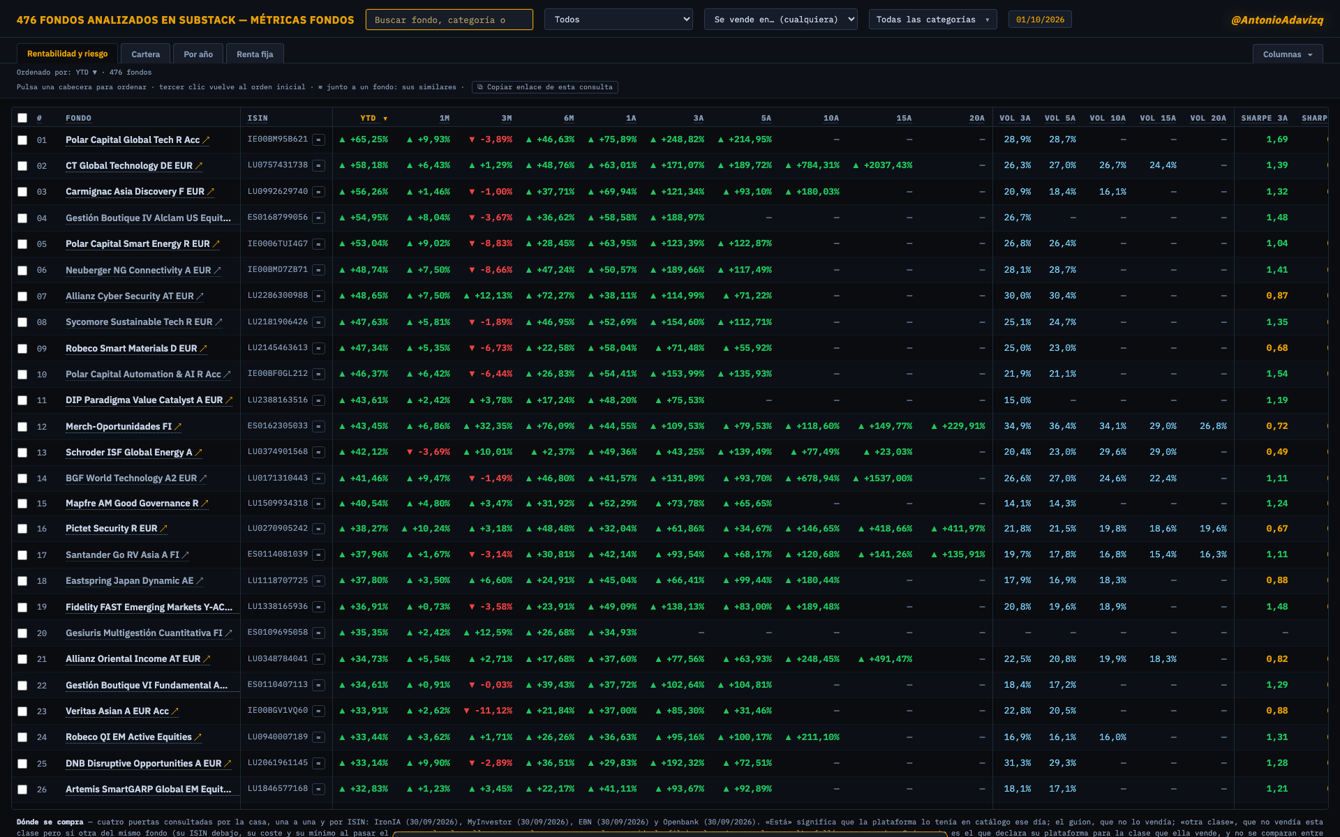Viewport: 1340px width, 837px height.
Task: Show similar funds for Veritas Asian A EUR
Action: [318, 711]
